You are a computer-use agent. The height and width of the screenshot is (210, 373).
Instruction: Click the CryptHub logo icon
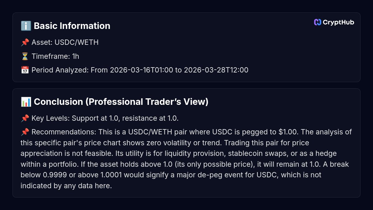click(x=317, y=22)
